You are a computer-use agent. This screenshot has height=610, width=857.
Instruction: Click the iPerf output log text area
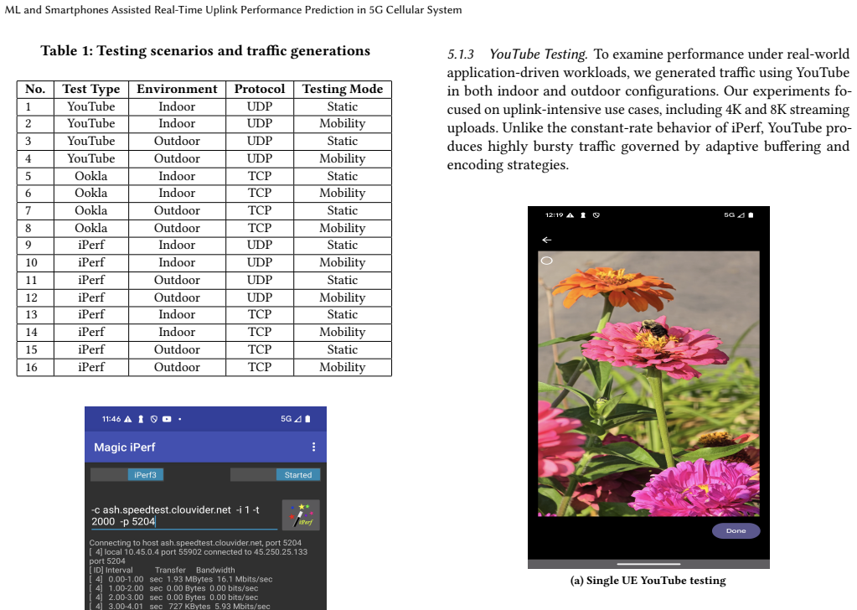[x=205, y=574]
